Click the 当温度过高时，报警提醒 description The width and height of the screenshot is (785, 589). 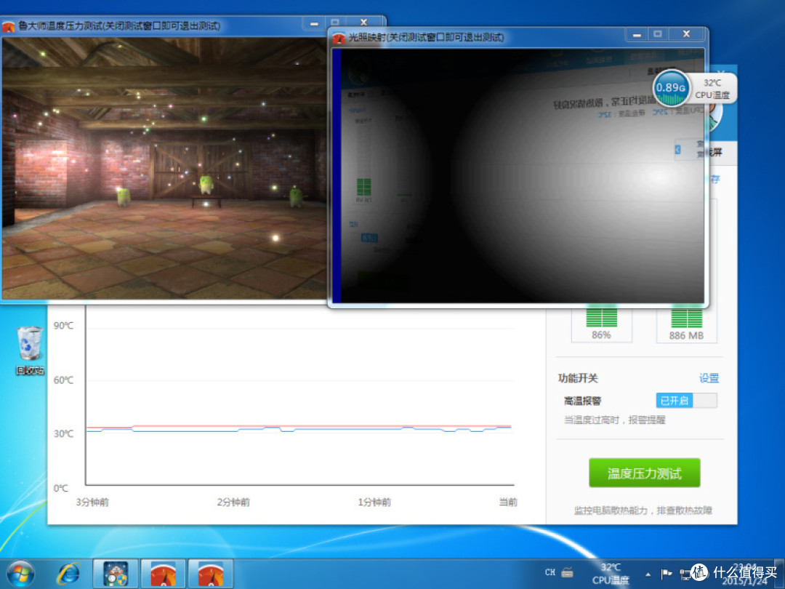pos(615,420)
